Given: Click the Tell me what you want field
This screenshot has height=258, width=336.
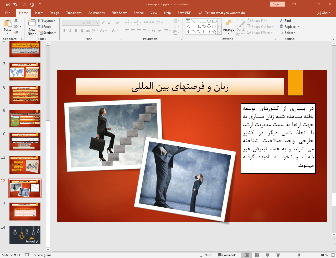Looking at the screenshot, I should coord(225,13).
